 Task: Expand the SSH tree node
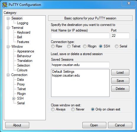point(14,98)
